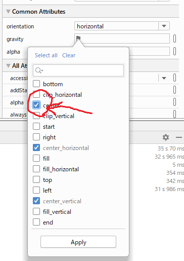The width and height of the screenshot is (184, 261).
Task: Enable the fill_vertical checkbox
Action: pyautogui.click(x=36, y=211)
